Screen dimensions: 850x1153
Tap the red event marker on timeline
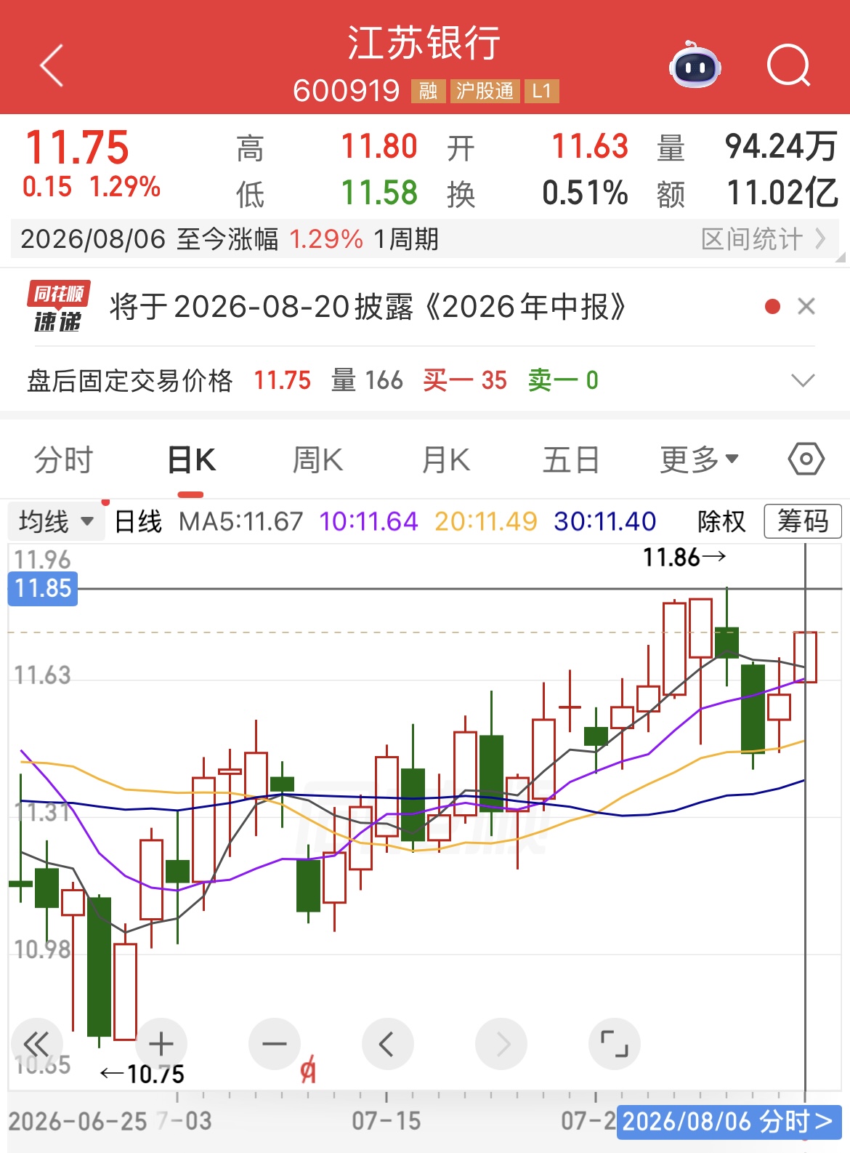pos(308,1070)
